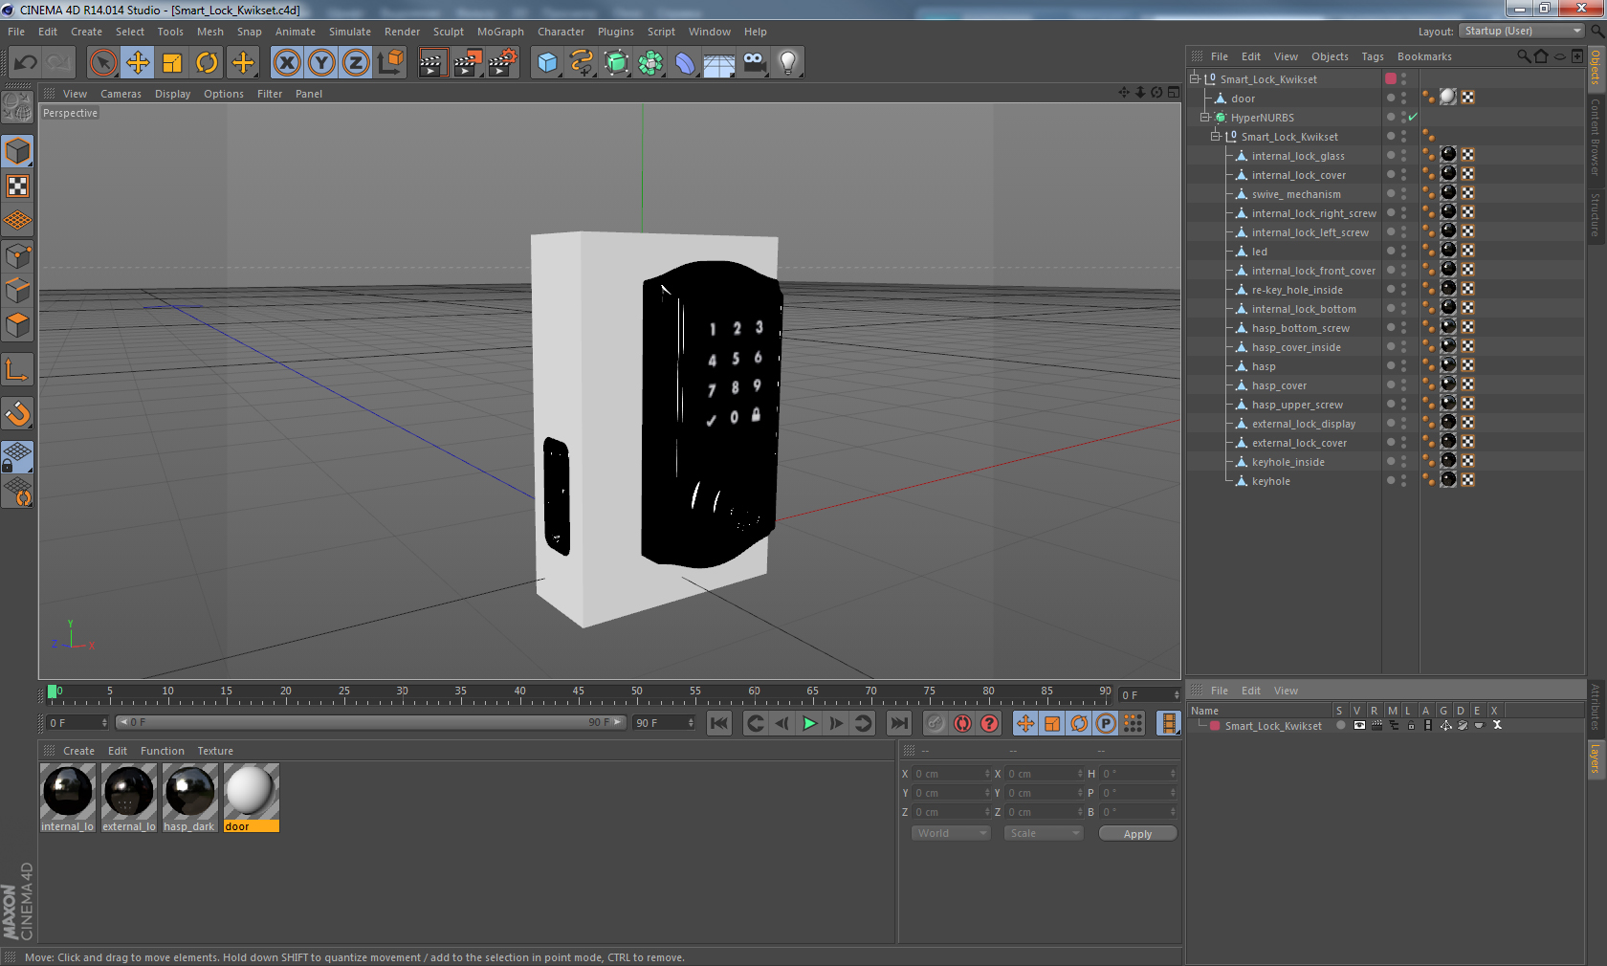Toggle visibility dots of led object
1607x966 pixels.
[1403, 252]
